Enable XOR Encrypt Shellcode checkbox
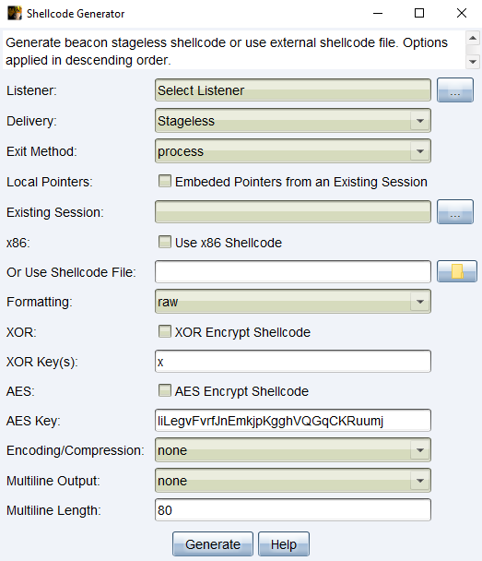This screenshot has width=482, height=561. 165,331
